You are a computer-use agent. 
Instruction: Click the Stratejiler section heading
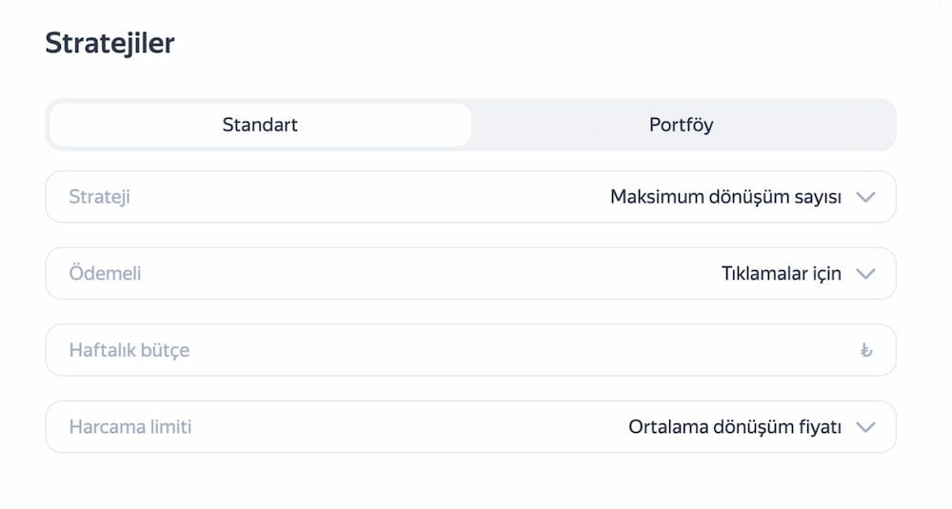[x=109, y=43]
